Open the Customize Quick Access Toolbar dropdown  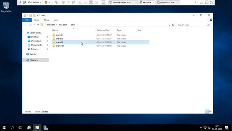(37, 15)
